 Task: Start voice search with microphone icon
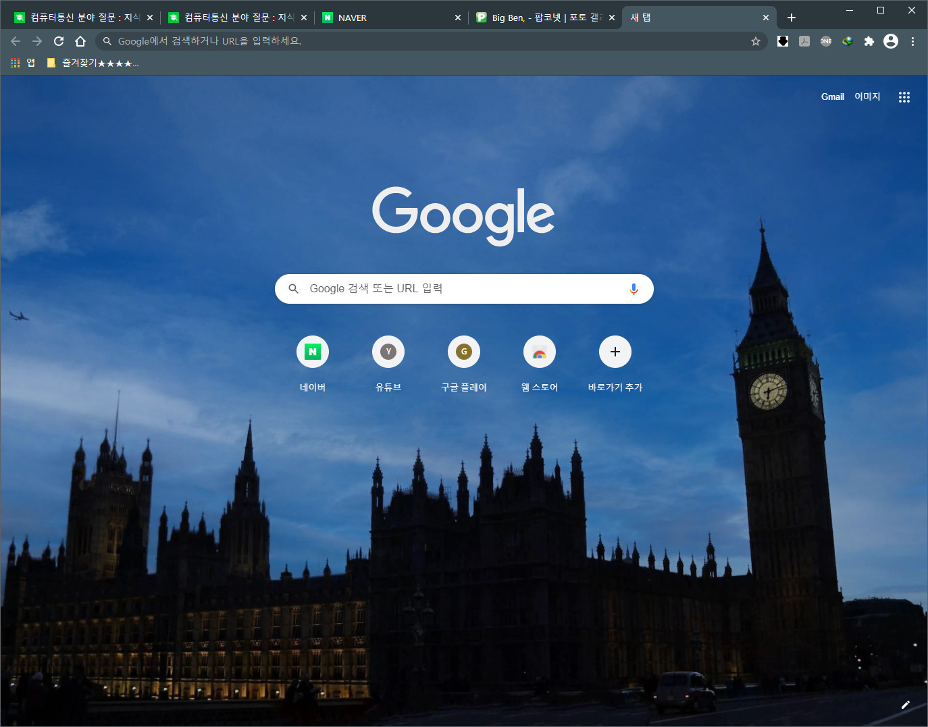[x=634, y=289]
